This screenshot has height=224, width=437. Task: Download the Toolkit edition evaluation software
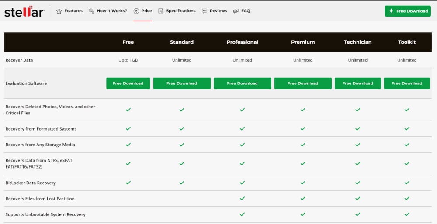[407, 83]
